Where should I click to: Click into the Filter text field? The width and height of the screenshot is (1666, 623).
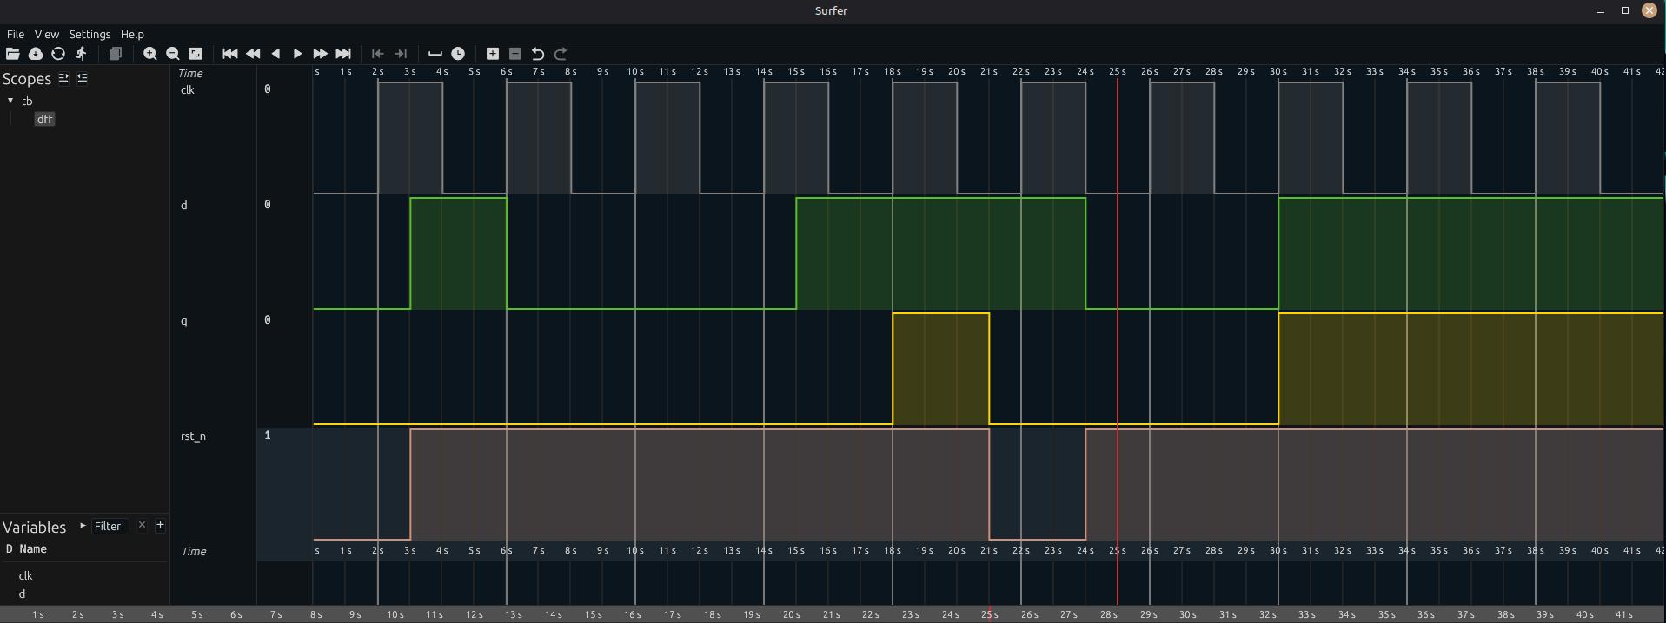[110, 527]
